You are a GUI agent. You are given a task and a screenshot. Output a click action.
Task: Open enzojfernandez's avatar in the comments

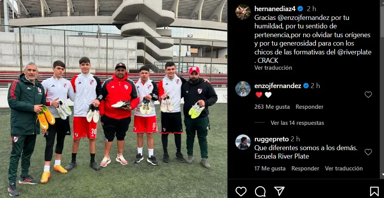[243, 89]
